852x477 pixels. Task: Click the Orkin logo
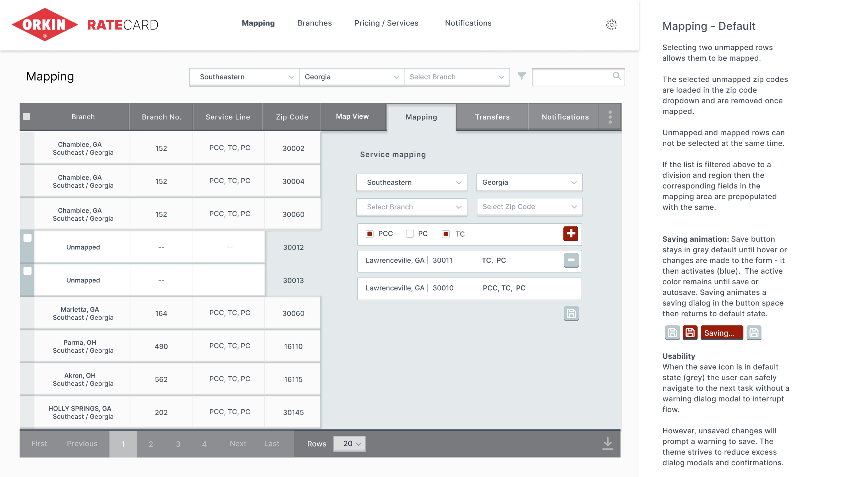click(45, 24)
